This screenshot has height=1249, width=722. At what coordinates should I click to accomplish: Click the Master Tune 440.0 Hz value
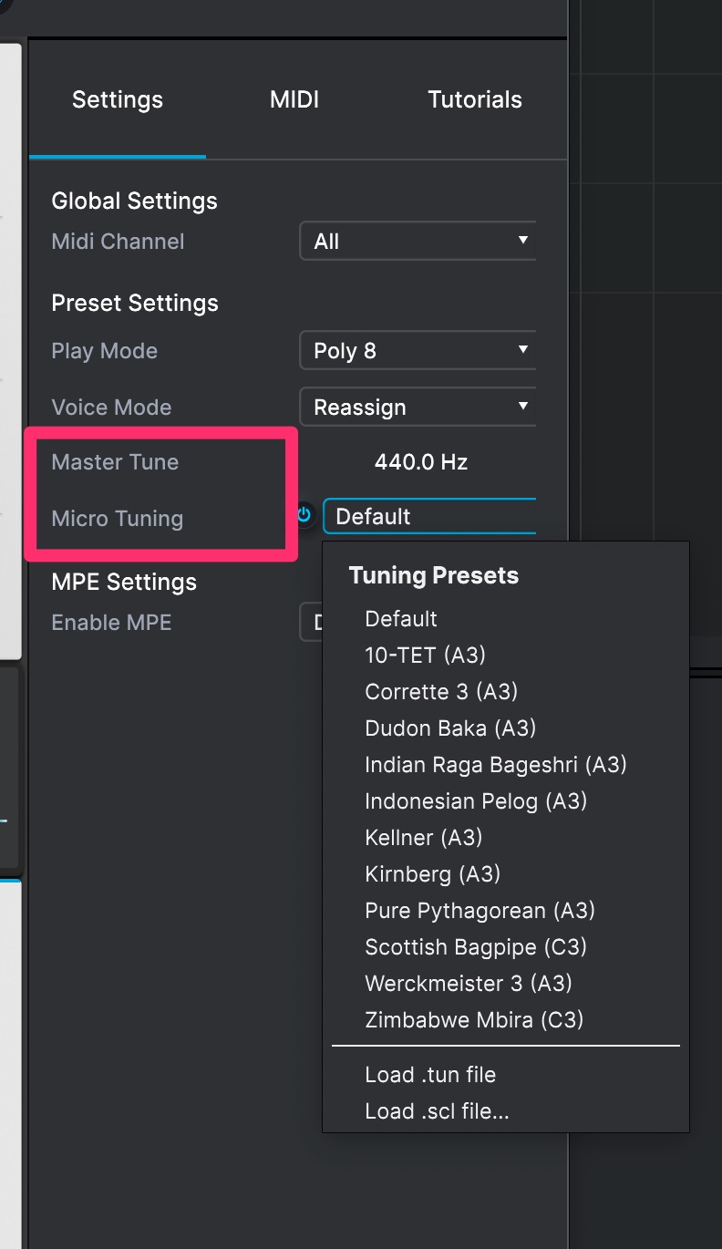pos(420,462)
